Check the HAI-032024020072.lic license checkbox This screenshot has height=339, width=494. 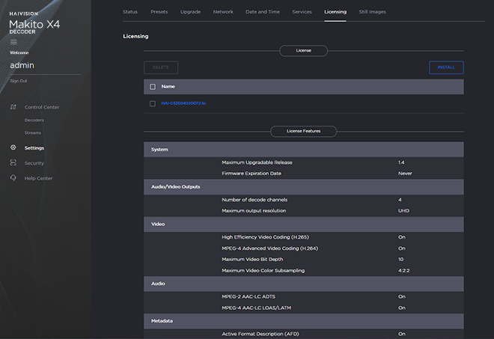tap(153, 103)
